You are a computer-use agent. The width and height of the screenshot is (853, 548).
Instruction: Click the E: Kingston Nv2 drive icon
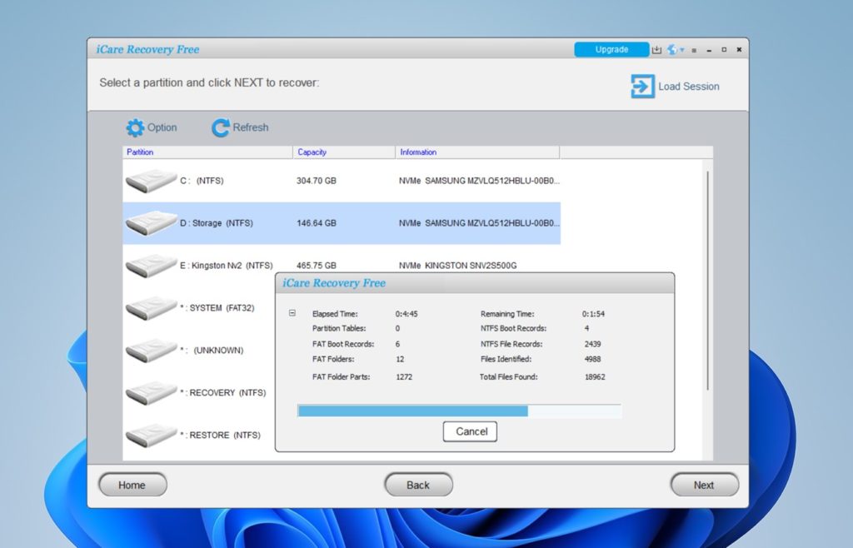[x=151, y=265]
